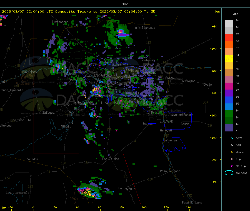This screenshot has width=250, height=211.
Task: Click the 140 km horizontal axis tick
Action: pyautogui.click(x=188, y=207)
